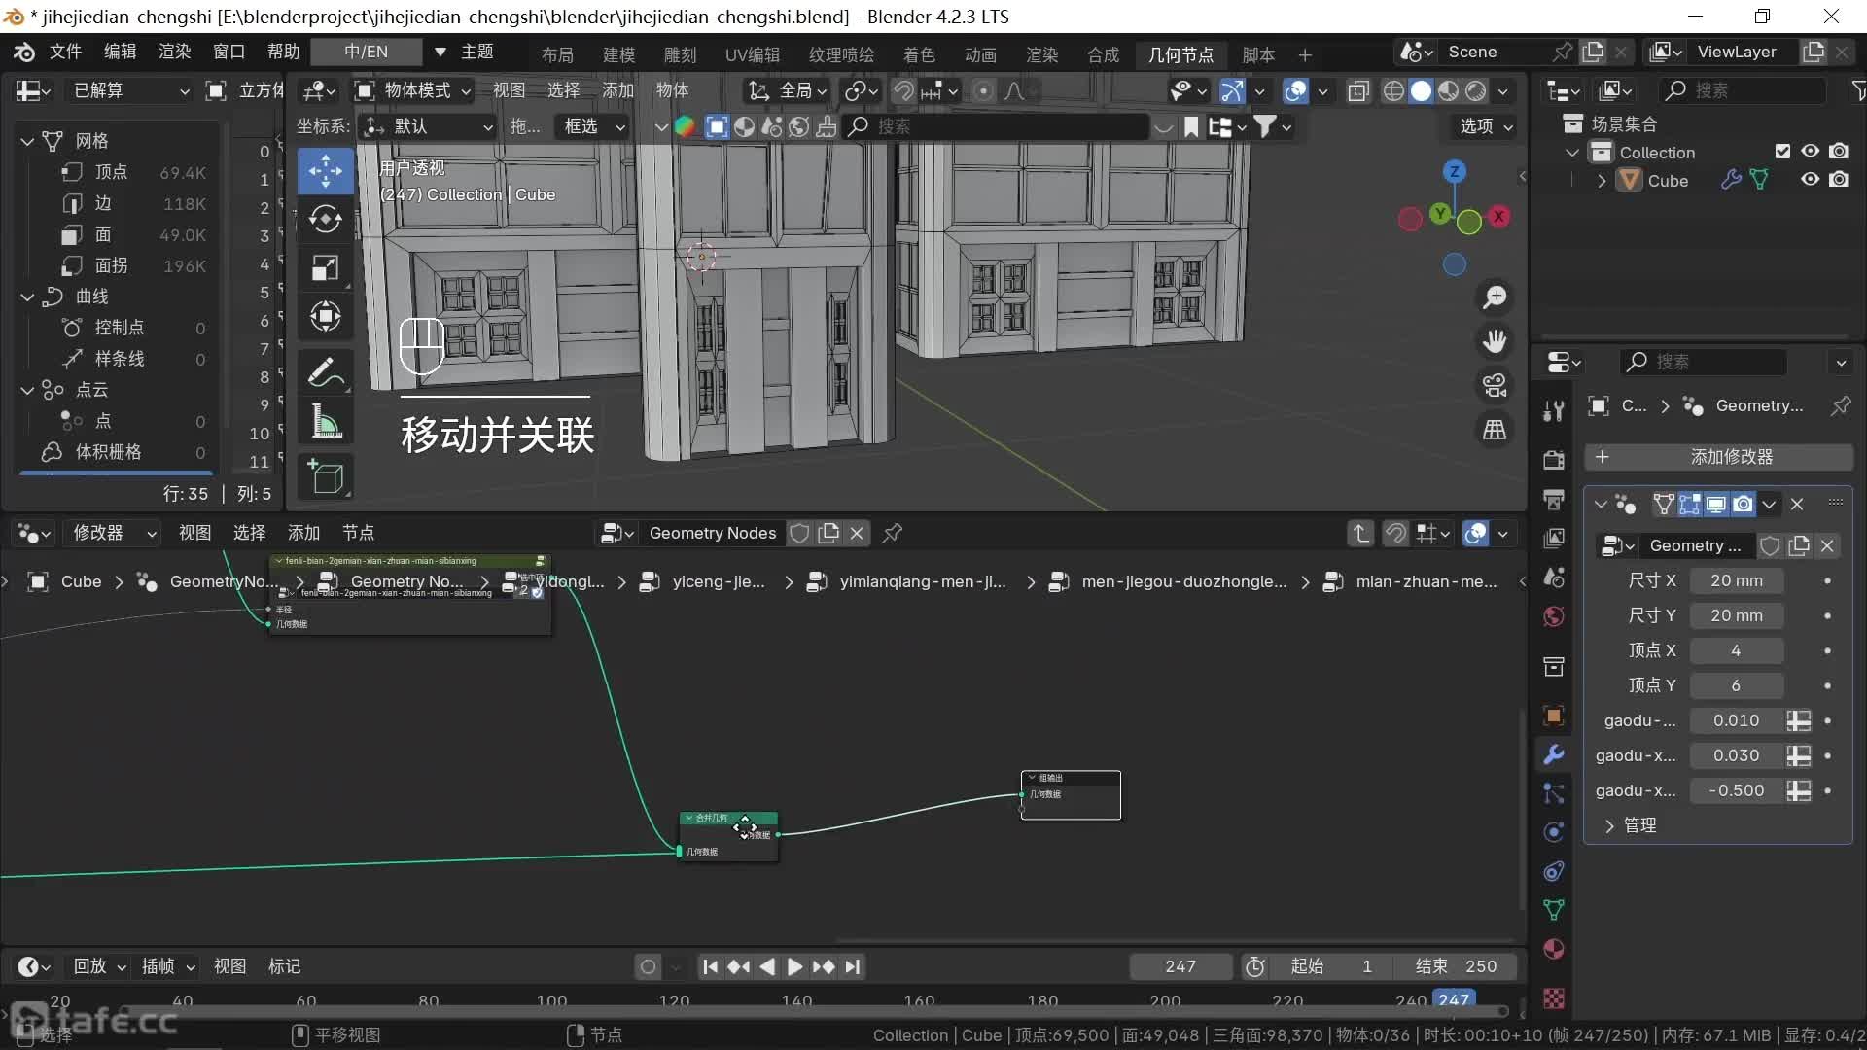The height and width of the screenshot is (1050, 1867).
Task: Toggle camera view icon in viewport
Action: 1495,386
